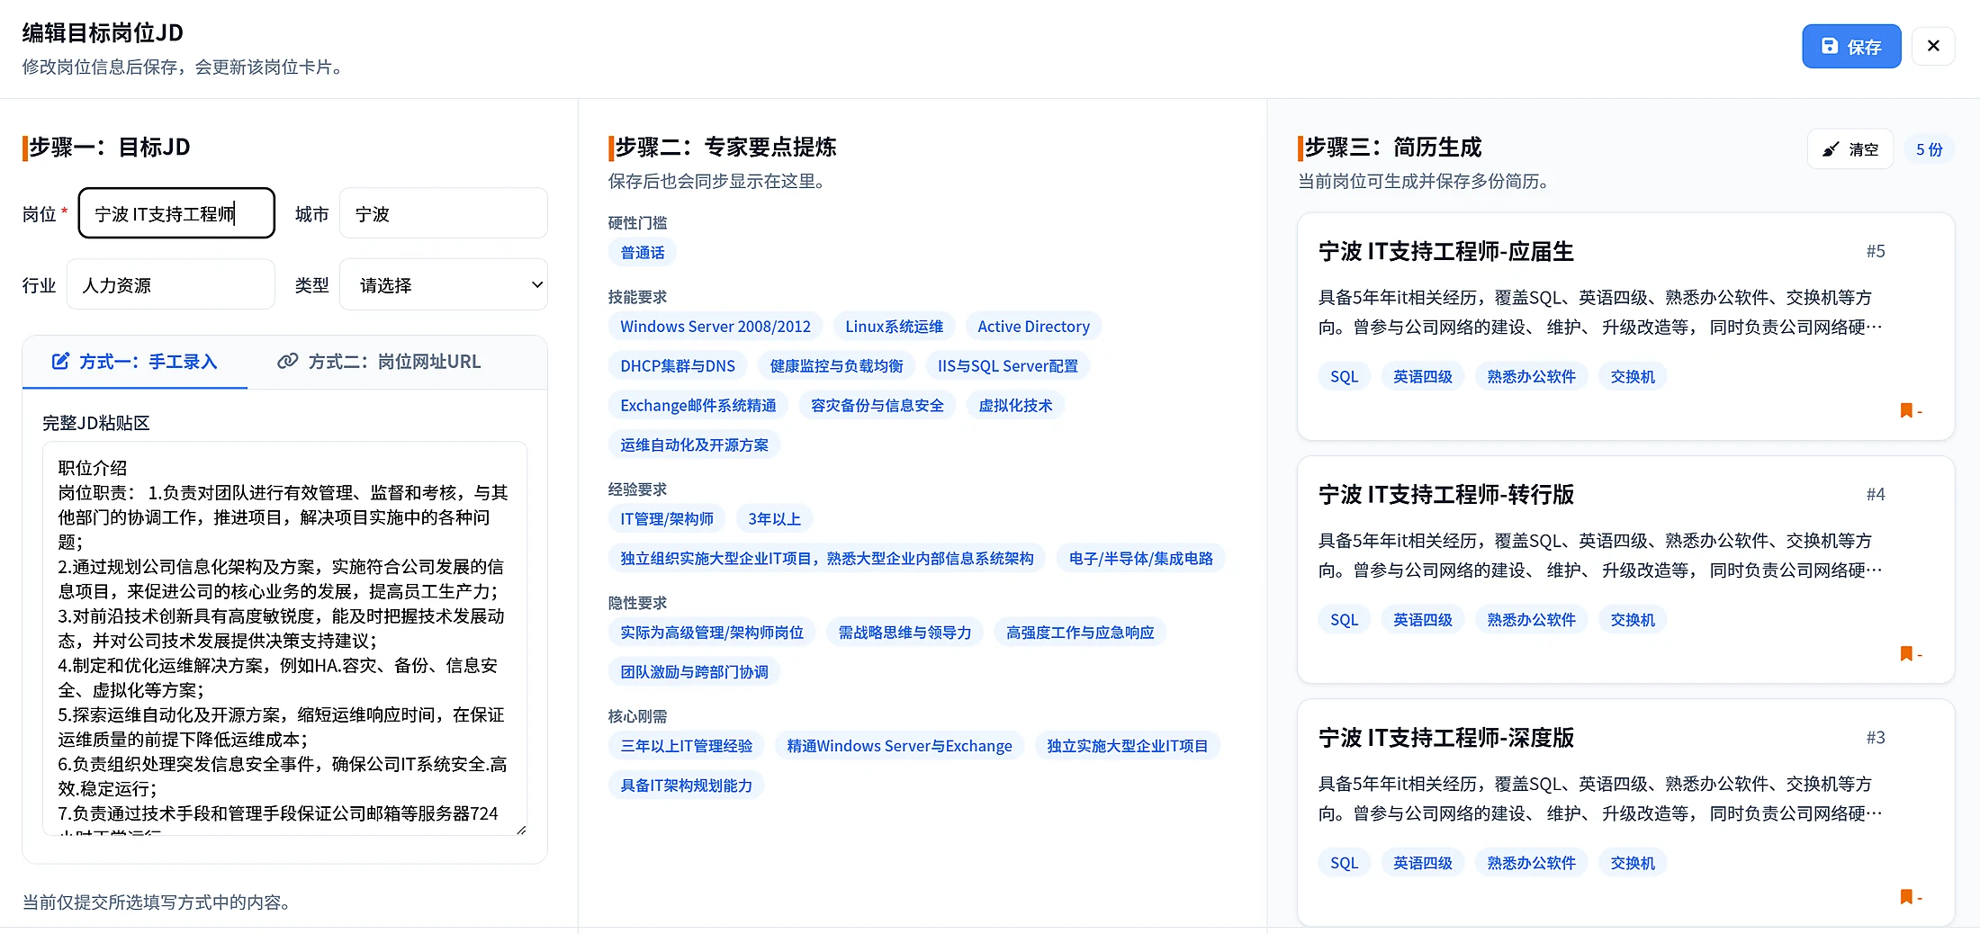
Task: Click the #3 resume number label
Action: (x=1876, y=737)
